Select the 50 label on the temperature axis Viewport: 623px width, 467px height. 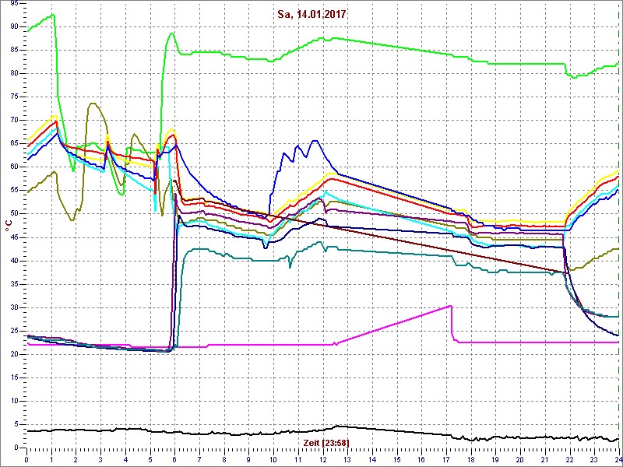14,214
